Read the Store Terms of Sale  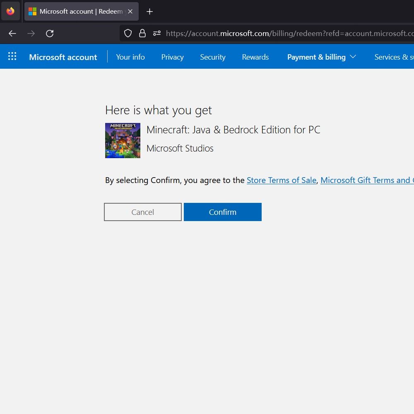pyautogui.click(x=281, y=180)
